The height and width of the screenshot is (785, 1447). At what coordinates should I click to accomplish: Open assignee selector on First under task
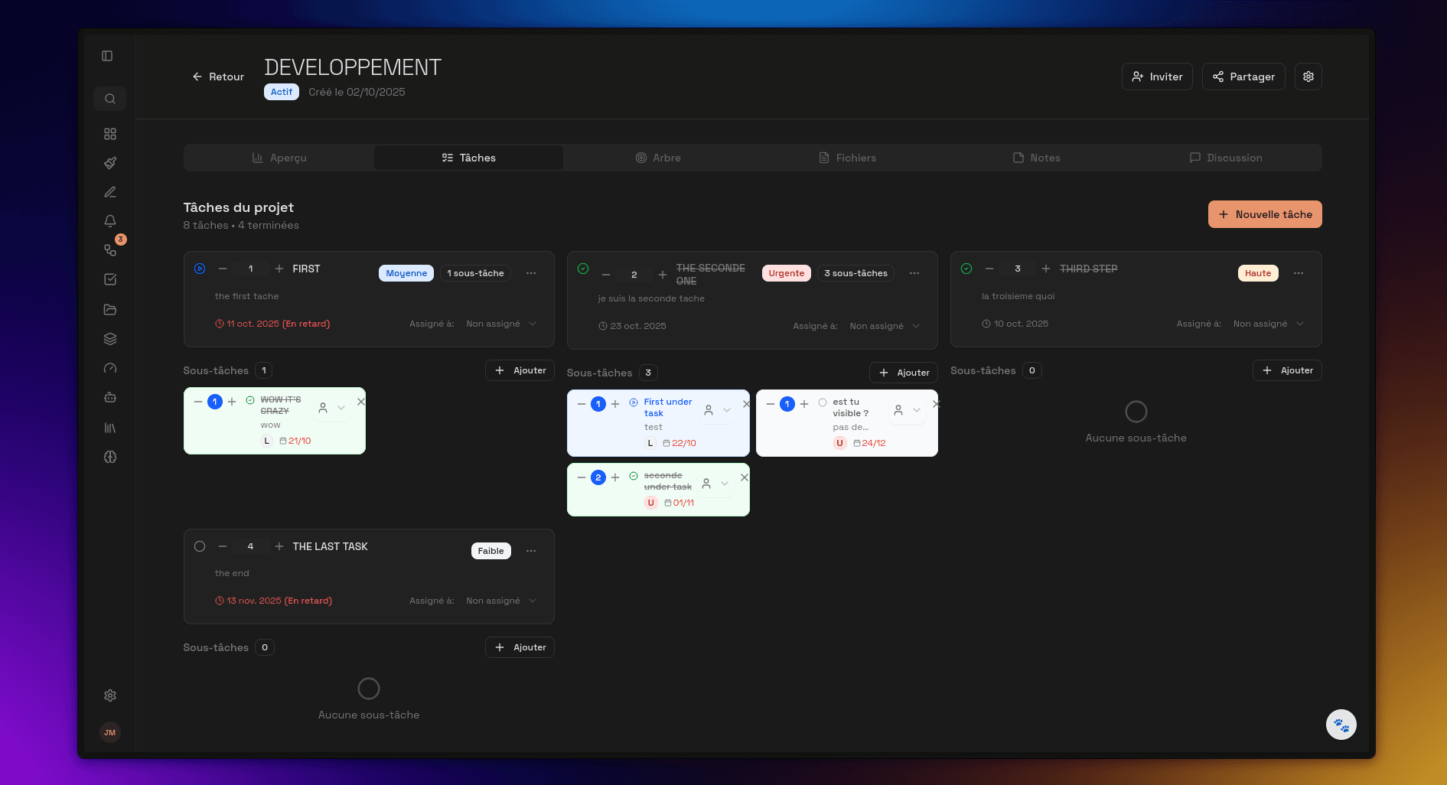tap(718, 410)
